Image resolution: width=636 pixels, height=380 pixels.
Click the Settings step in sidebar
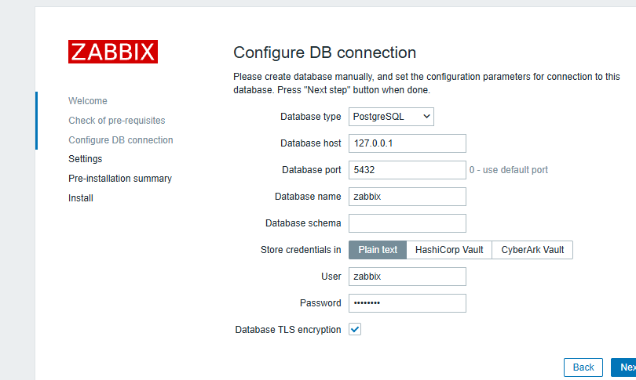click(85, 159)
